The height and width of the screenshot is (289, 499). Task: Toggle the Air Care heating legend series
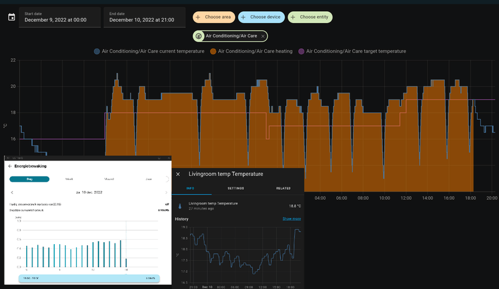coord(252,51)
